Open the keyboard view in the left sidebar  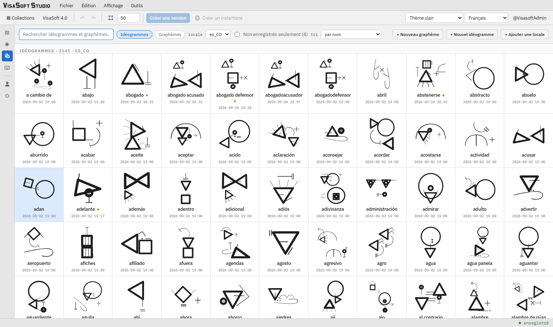click(7, 68)
